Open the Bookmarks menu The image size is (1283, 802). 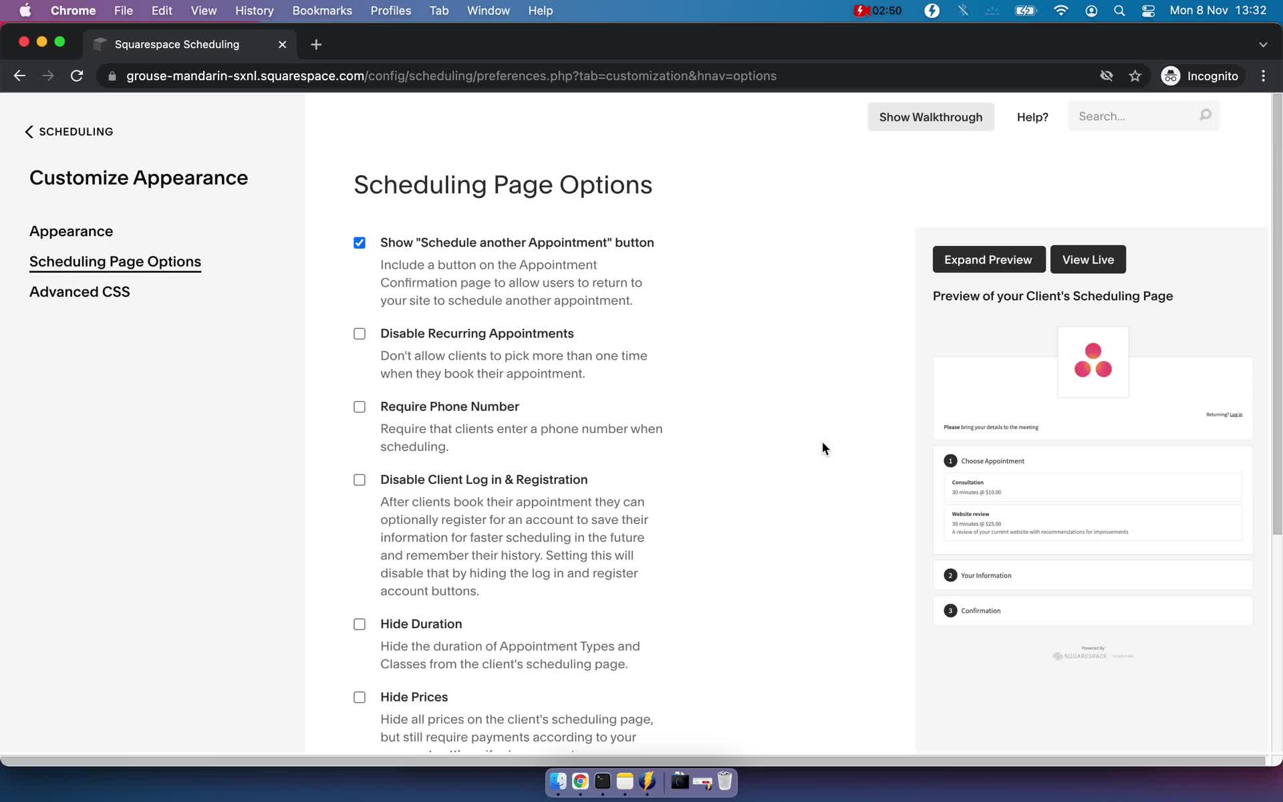pos(322,11)
